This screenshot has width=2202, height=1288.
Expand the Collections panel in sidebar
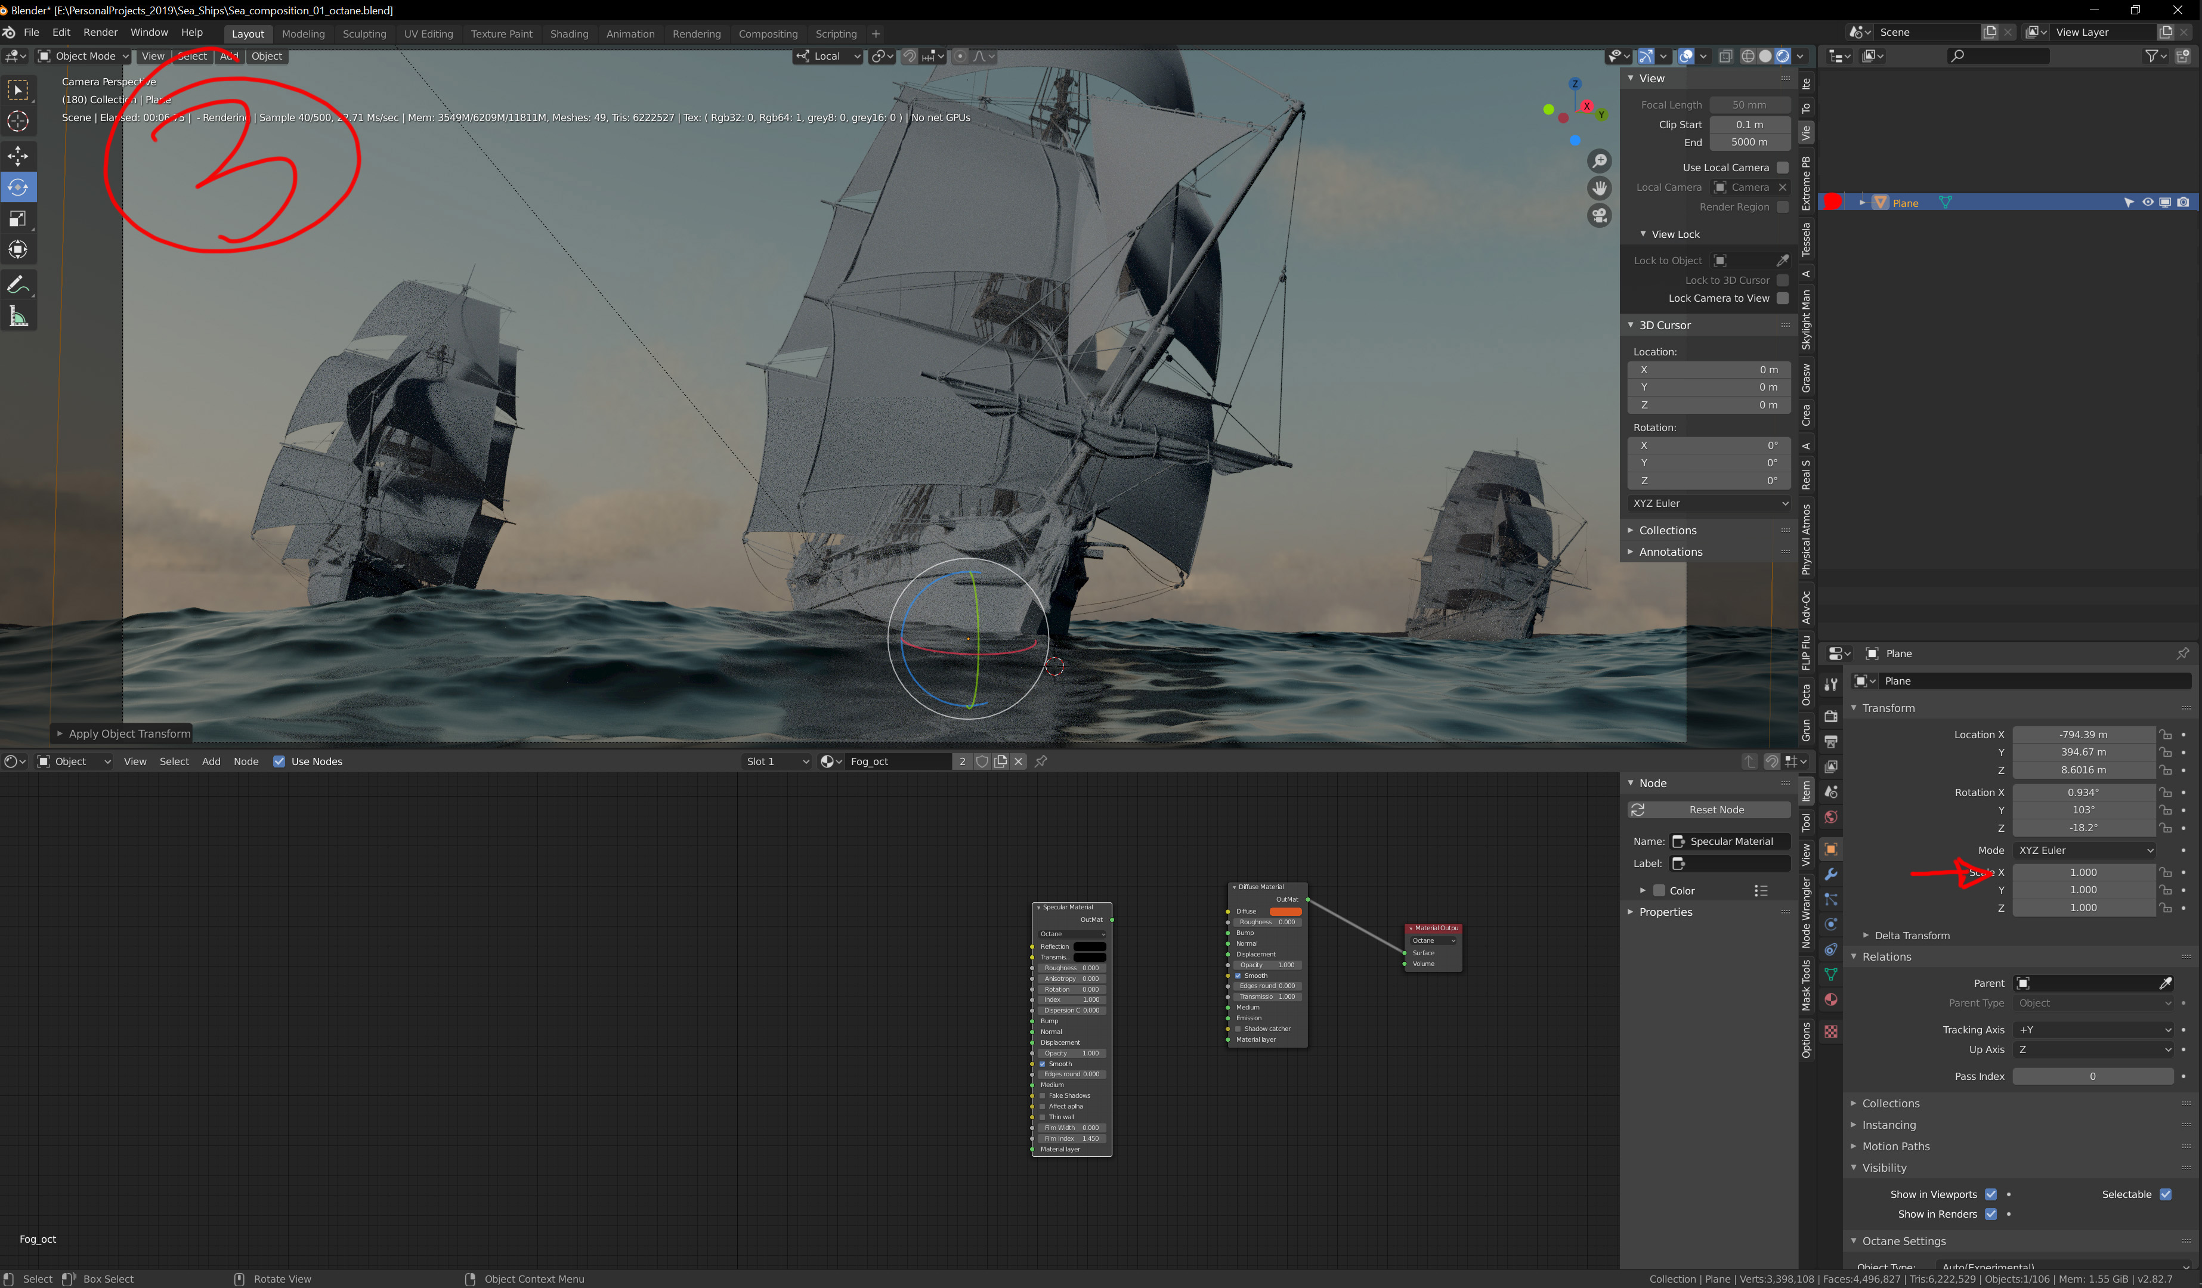pos(1667,530)
